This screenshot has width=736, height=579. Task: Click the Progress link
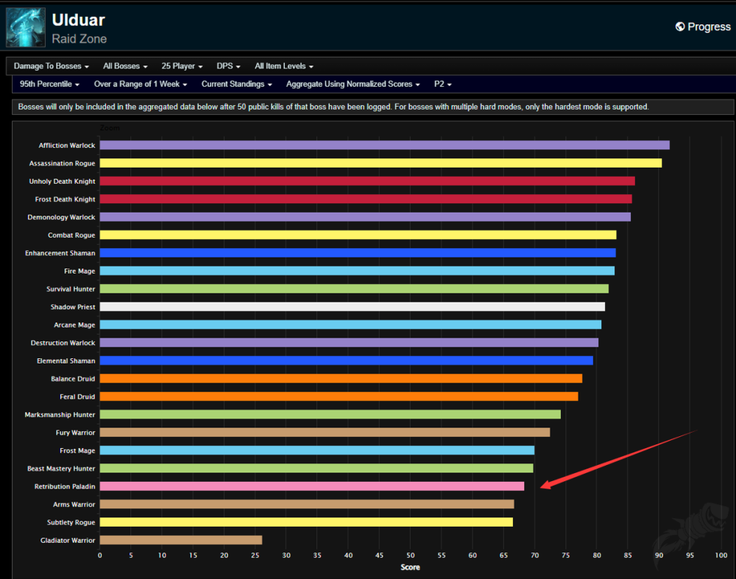[708, 26]
